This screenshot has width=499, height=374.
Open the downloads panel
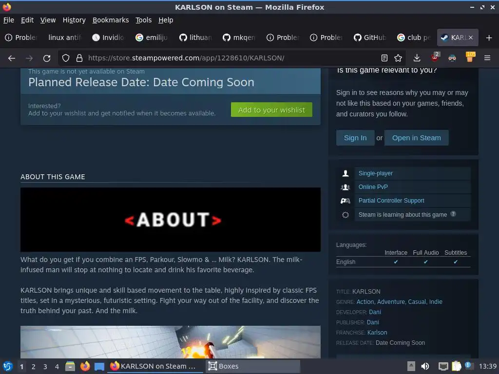tap(417, 58)
